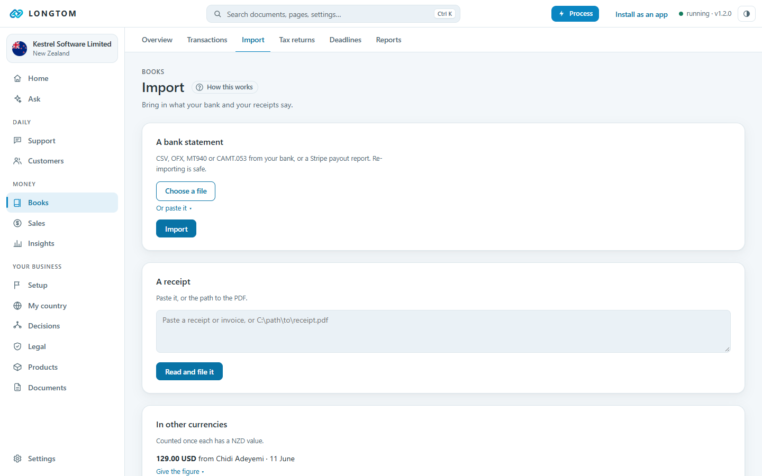Open My country page

62,306
